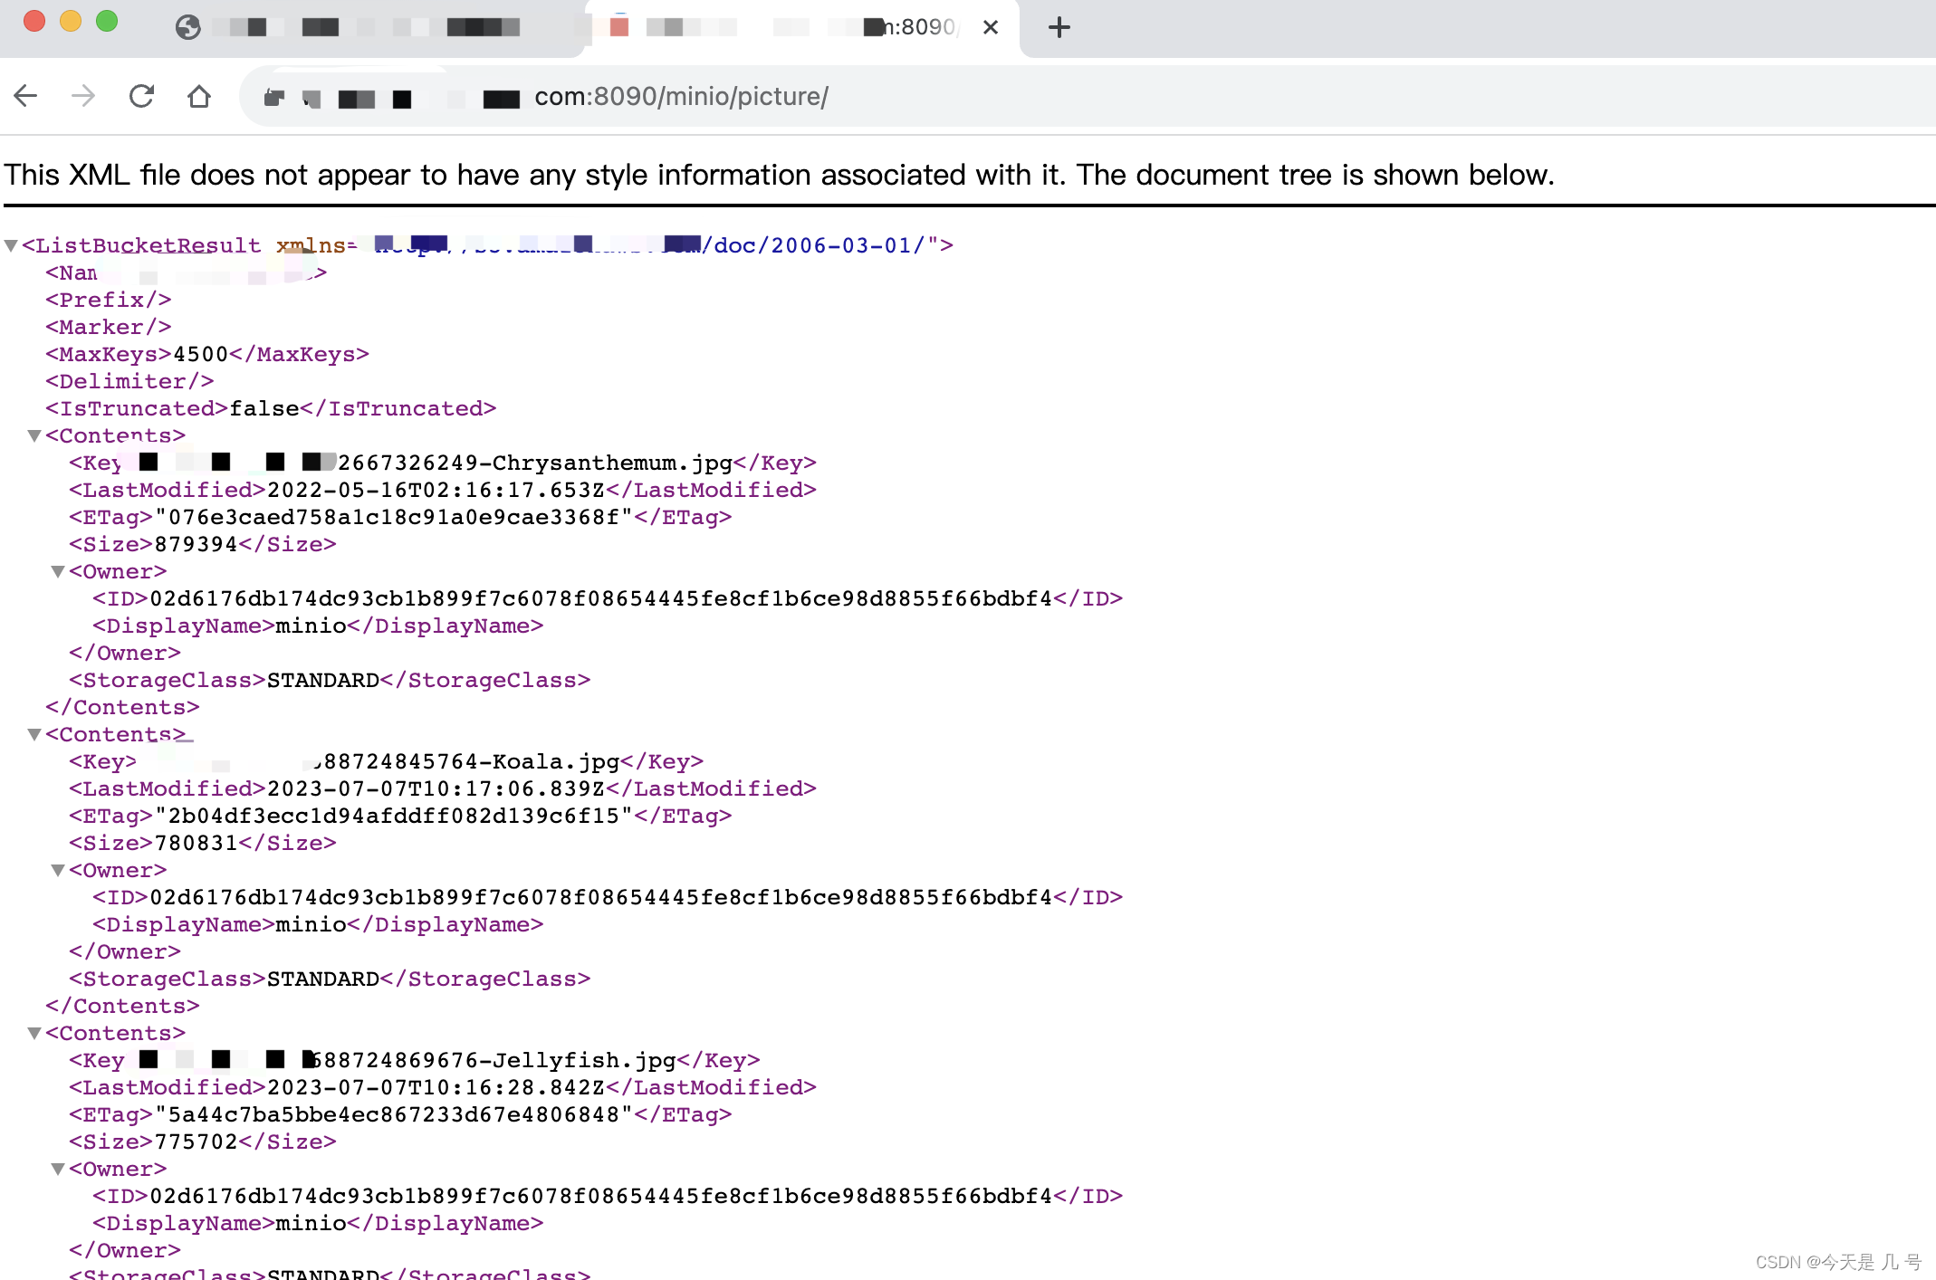
Task: Click the address bar URL
Action: (x=681, y=96)
